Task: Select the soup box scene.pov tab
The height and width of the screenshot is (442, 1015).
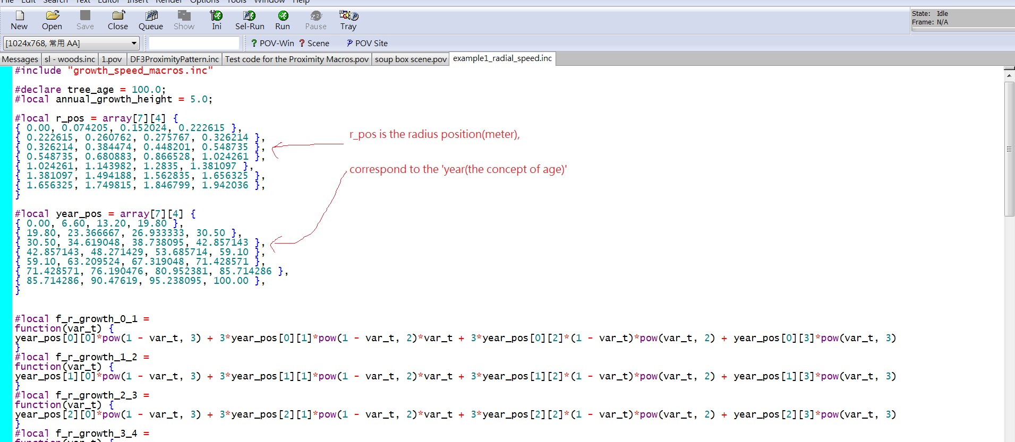Action: click(411, 59)
